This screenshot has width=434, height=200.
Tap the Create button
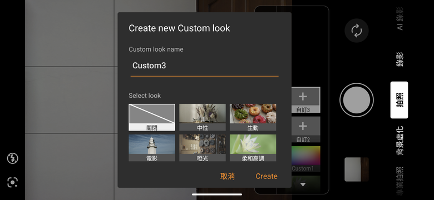pos(267,176)
